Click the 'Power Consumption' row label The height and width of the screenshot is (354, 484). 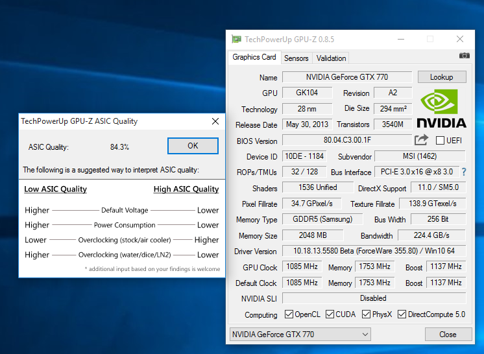[125, 225]
